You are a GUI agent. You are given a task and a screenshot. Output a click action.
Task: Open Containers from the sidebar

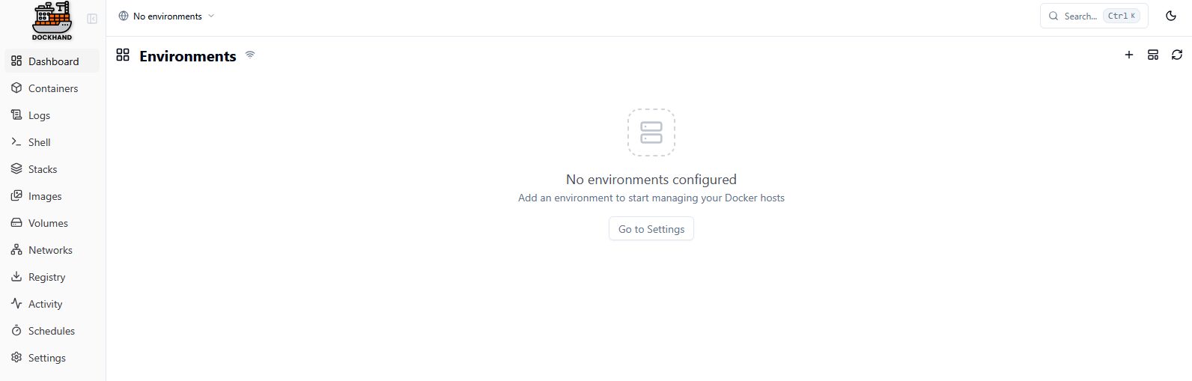coord(52,88)
